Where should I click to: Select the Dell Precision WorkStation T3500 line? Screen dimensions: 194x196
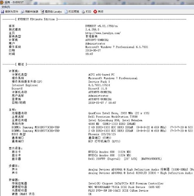(113, 116)
